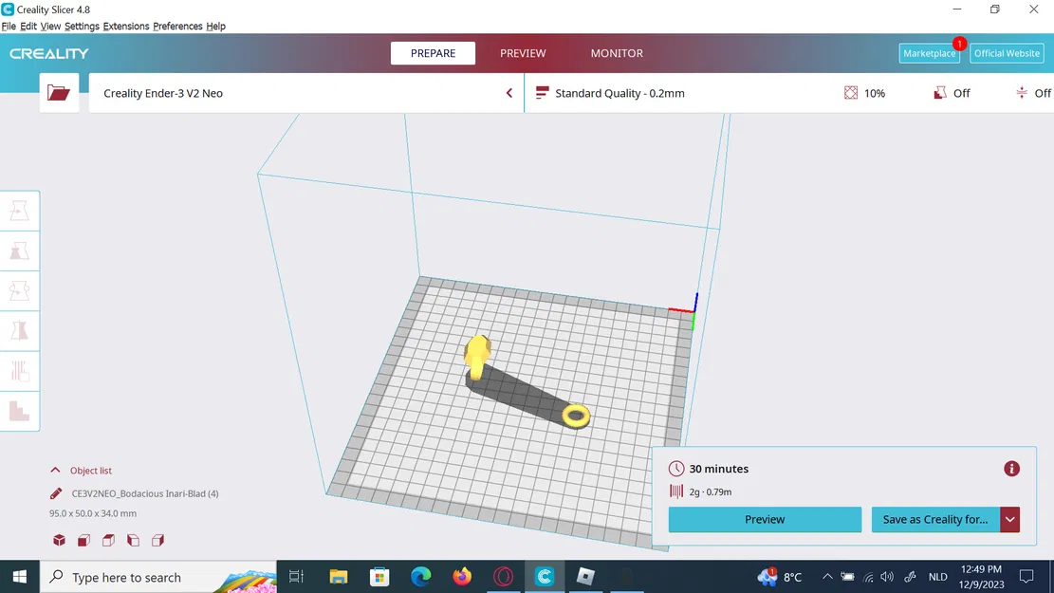This screenshot has width=1054, height=593.
Task: Open weather widget showing 8°C
Action: coord(780,577)
